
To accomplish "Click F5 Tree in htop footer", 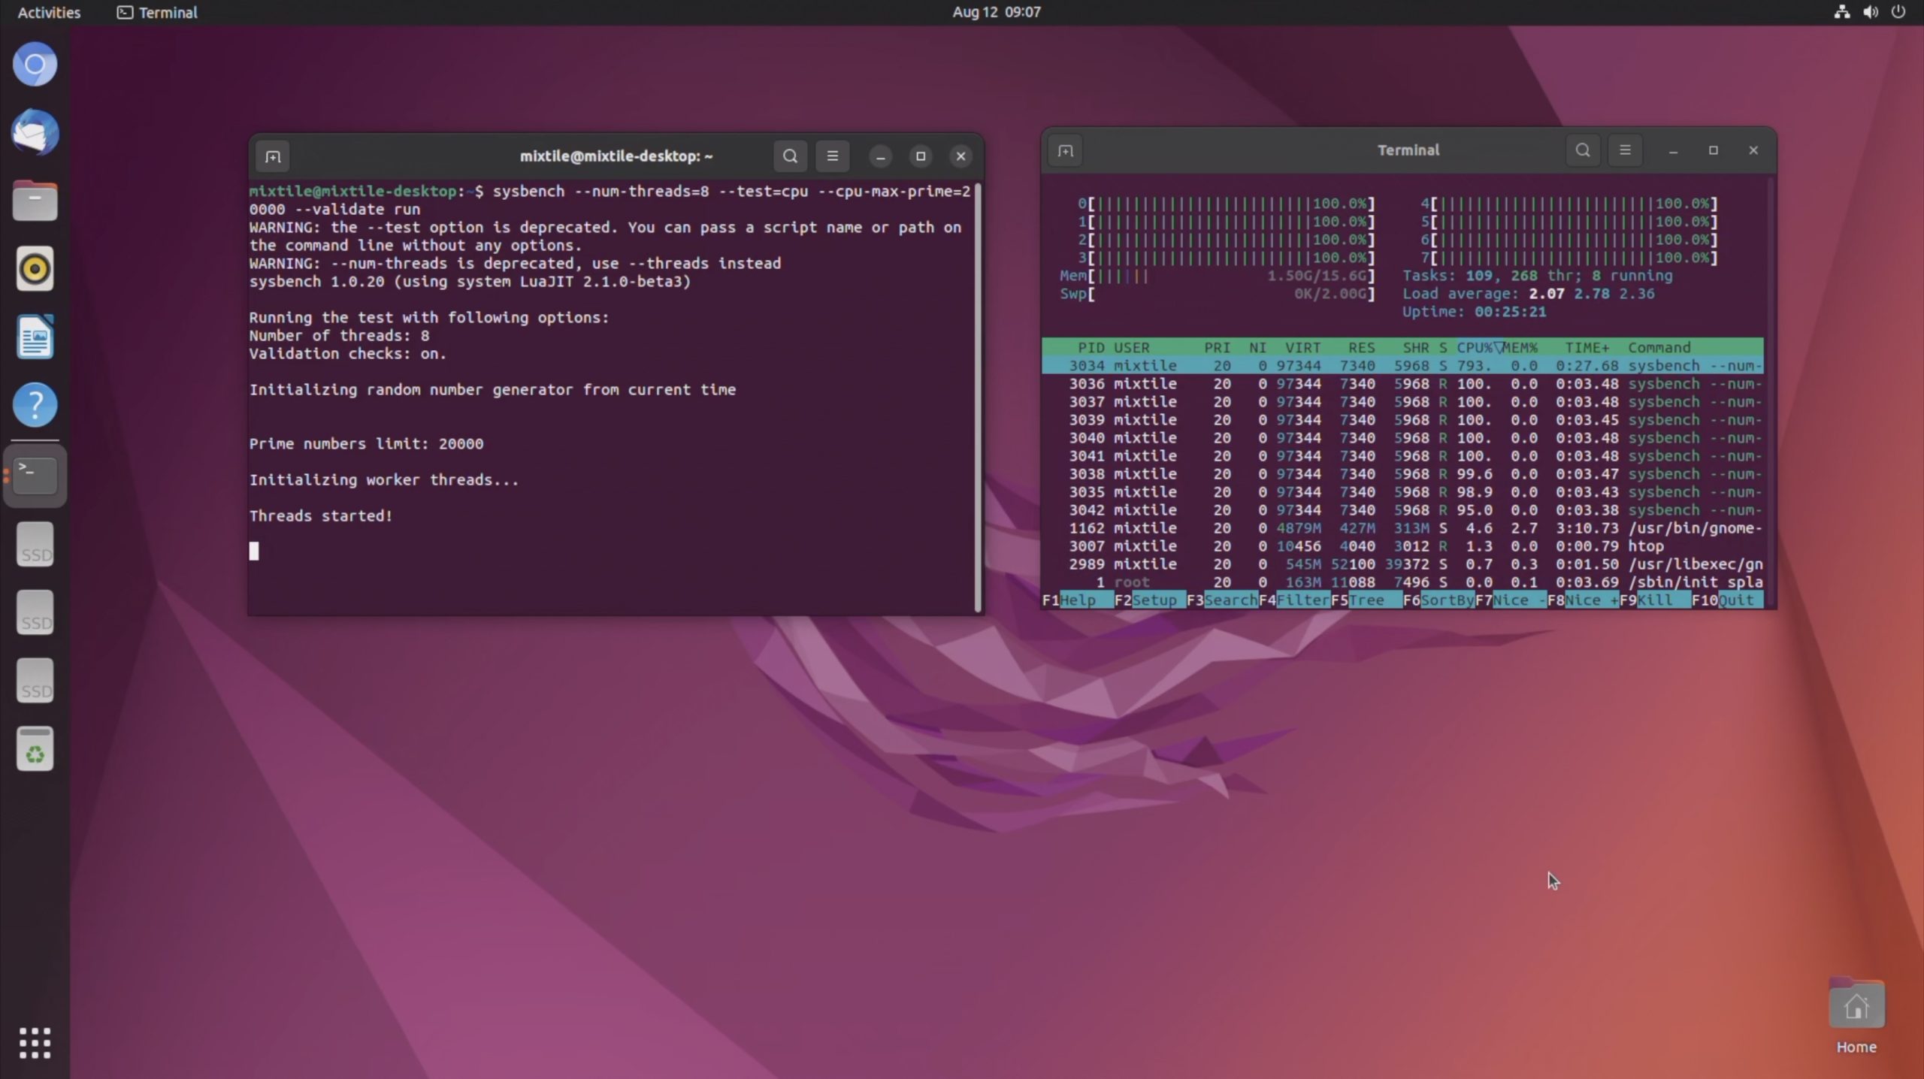I will coord(1366,600).
